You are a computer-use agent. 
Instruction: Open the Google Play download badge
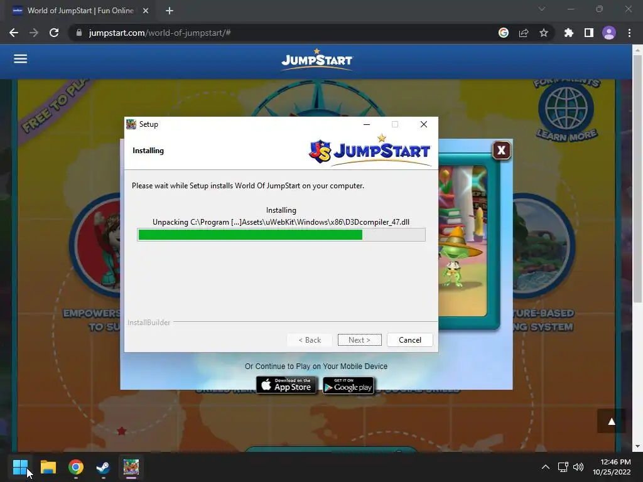tap(348, 385)
